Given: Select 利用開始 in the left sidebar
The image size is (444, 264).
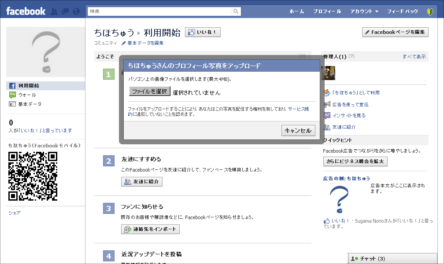Looking at the screenshot, I should 46,86.
